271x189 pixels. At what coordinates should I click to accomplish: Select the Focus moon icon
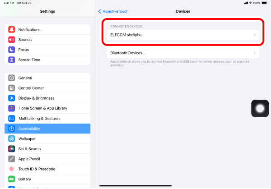pos(12,50)
